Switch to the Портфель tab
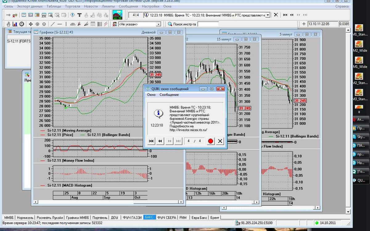This screenshot has width=370, height=231. click(x=100, y=217)
